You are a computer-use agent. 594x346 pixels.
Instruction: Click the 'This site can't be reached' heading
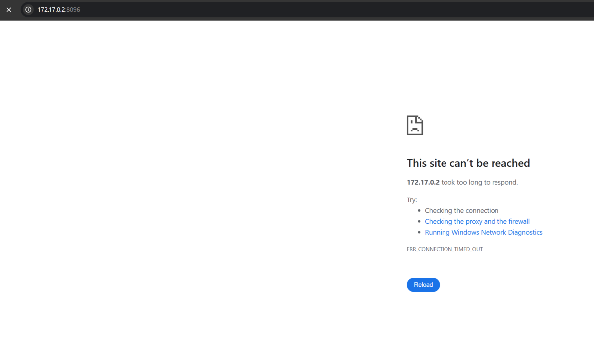pyautogui.click(x=468, y=163)
